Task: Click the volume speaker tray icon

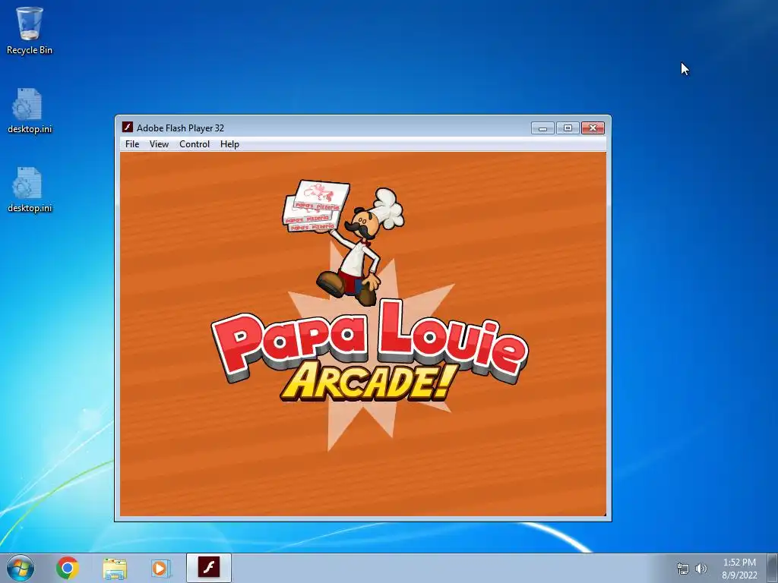Action: pyautogui.click(x=701, y=569)
